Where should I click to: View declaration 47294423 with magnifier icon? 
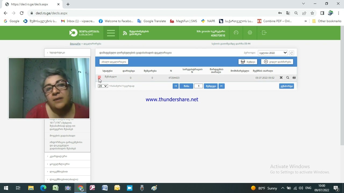pos(288,78)
